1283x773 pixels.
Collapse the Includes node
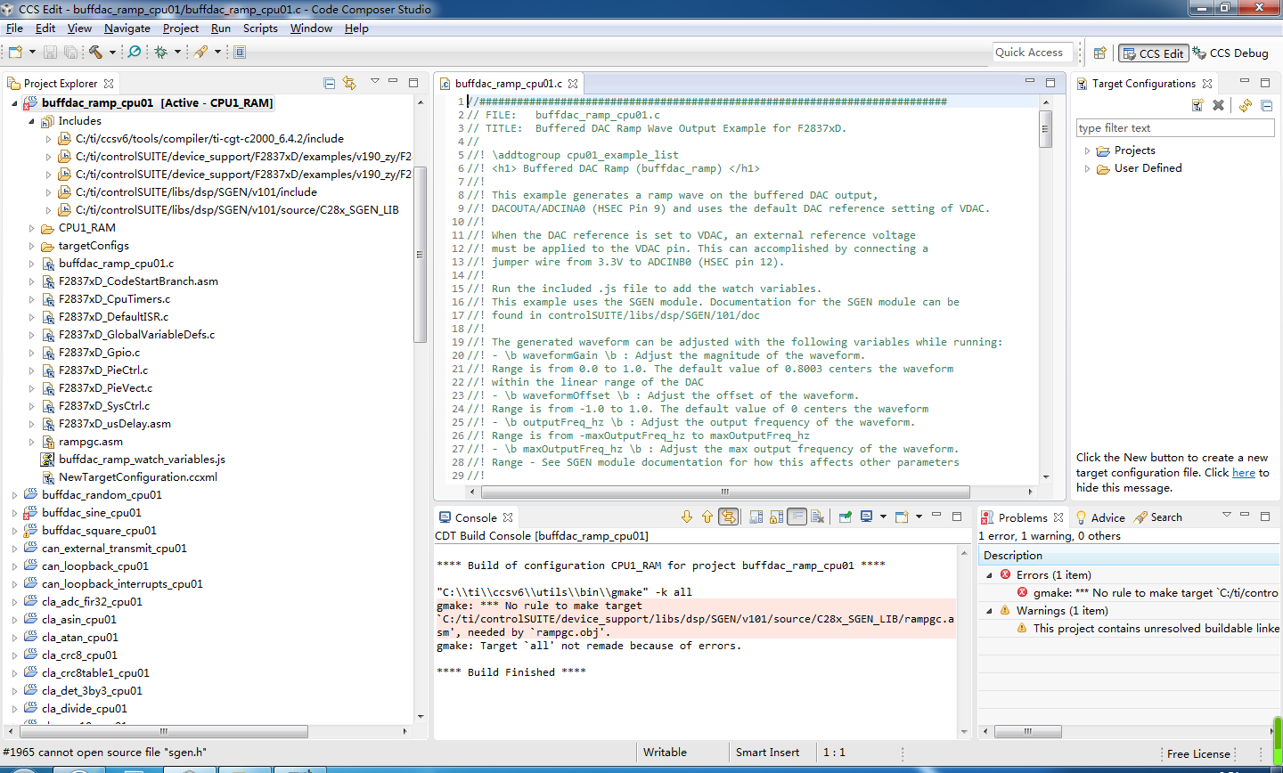(x=31, y=121)
